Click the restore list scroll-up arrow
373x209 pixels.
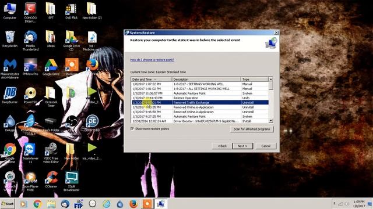click(x=270, y=79)
